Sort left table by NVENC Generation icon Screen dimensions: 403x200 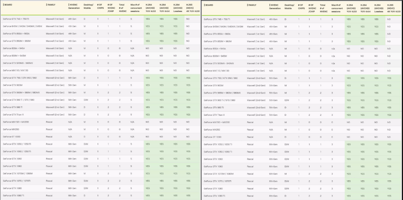(69, 5)
